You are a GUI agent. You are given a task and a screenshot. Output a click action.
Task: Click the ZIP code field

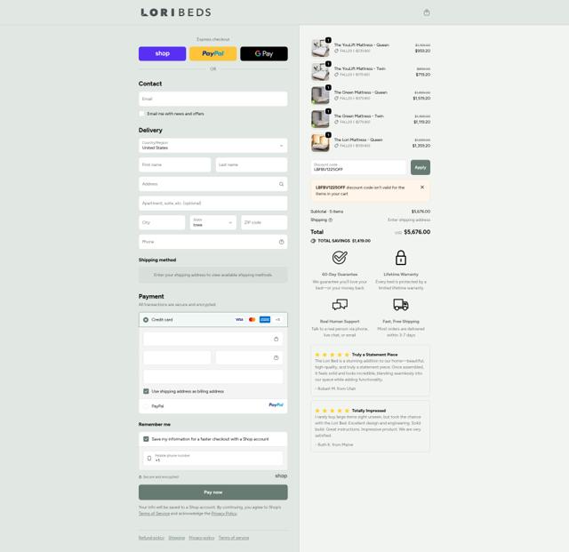(x=264, y=222)
